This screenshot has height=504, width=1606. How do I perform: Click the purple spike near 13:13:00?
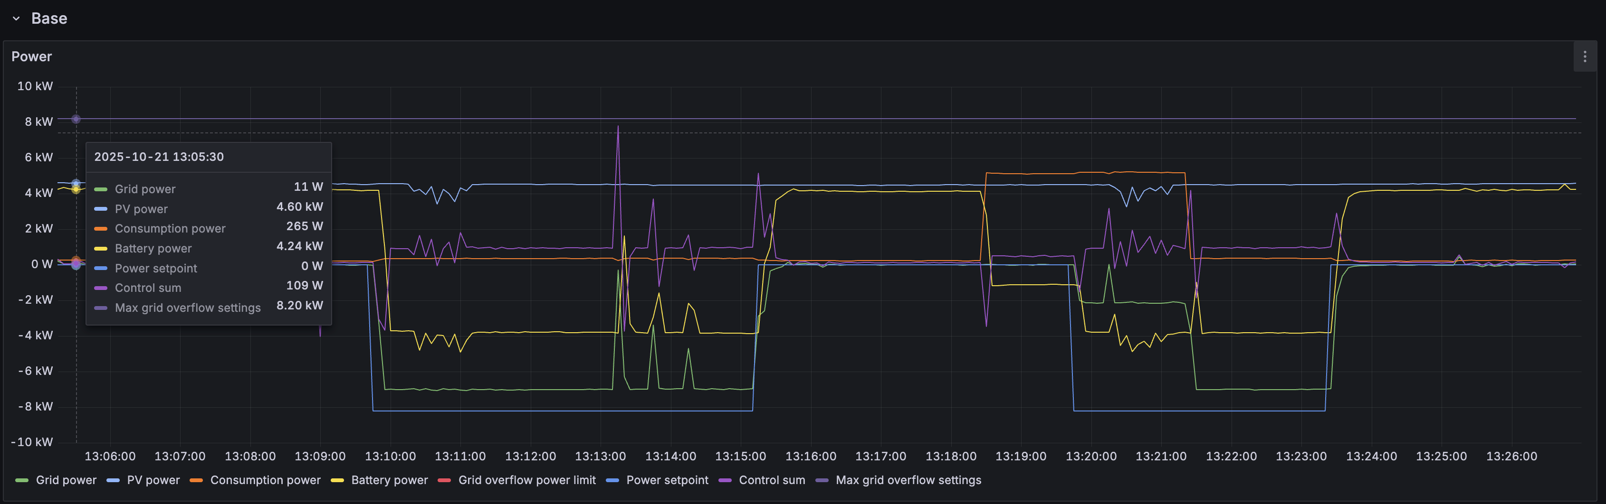618,128
